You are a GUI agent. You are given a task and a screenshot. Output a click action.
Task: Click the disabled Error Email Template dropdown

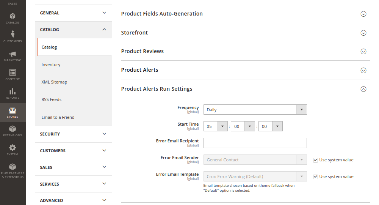tap(255, 177)
